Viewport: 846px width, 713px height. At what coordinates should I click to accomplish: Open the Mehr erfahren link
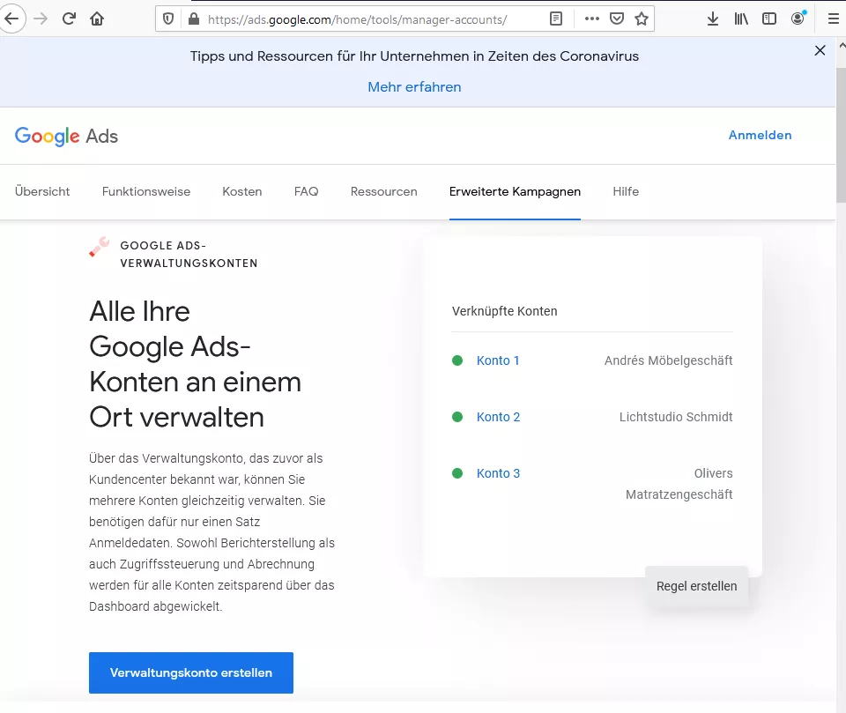(414, 87)
